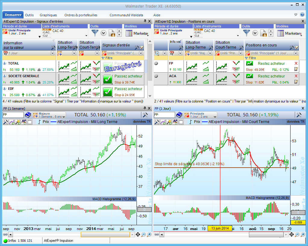The height and width of the screenshot is (246, 308).
Task: Open the Graphiques menu
Action: coord(48,15)
